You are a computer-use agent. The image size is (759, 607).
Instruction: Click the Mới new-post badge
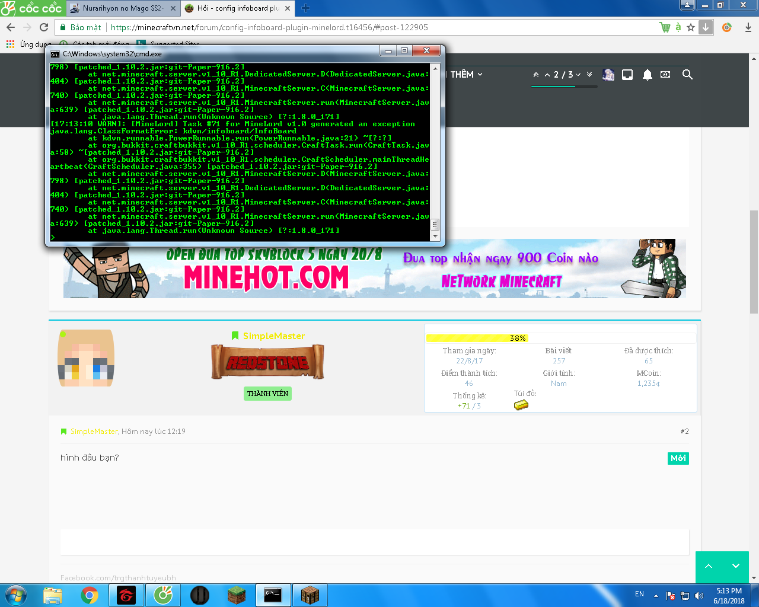(678, 458)
